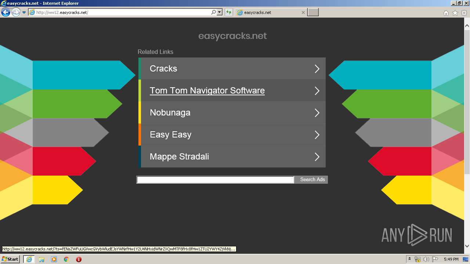
Task: Go forward with the browser Forward arrow
Action: (x=16, y=12)
